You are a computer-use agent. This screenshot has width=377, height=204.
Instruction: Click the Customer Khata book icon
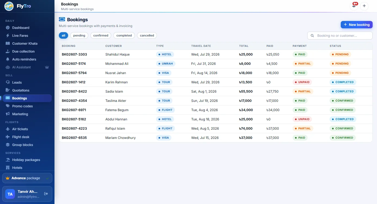pyautogui.click(x=8, y=44)
